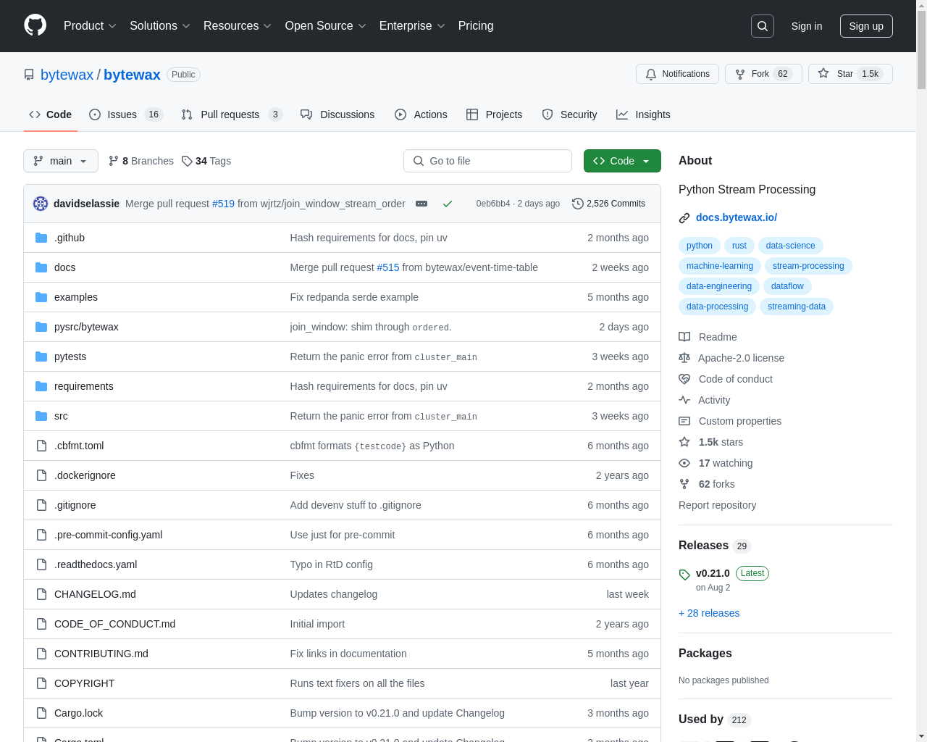Click the COPYRIGHT file icon
The width and height of the screenshot is (927, 742).
[41, 683]
